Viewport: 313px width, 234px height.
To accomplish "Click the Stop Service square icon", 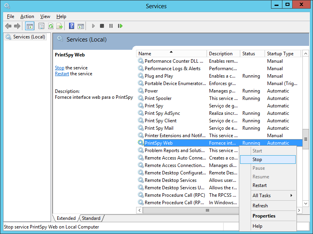I will 102,26.
